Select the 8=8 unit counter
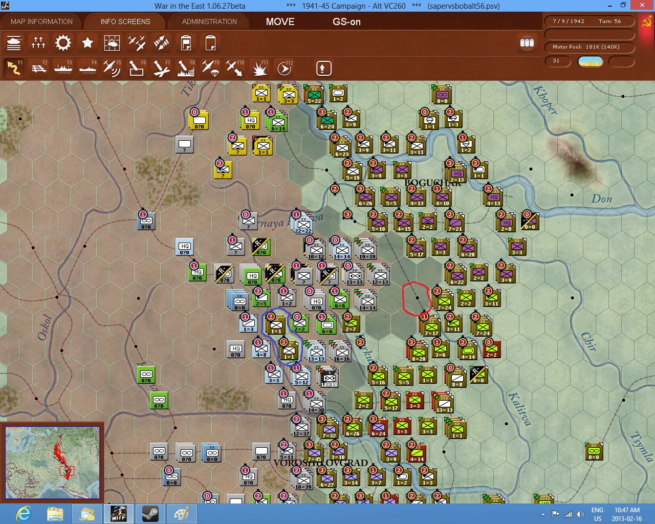 (456, 378)
